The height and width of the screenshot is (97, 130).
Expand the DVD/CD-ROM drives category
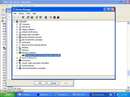(17, 32)
